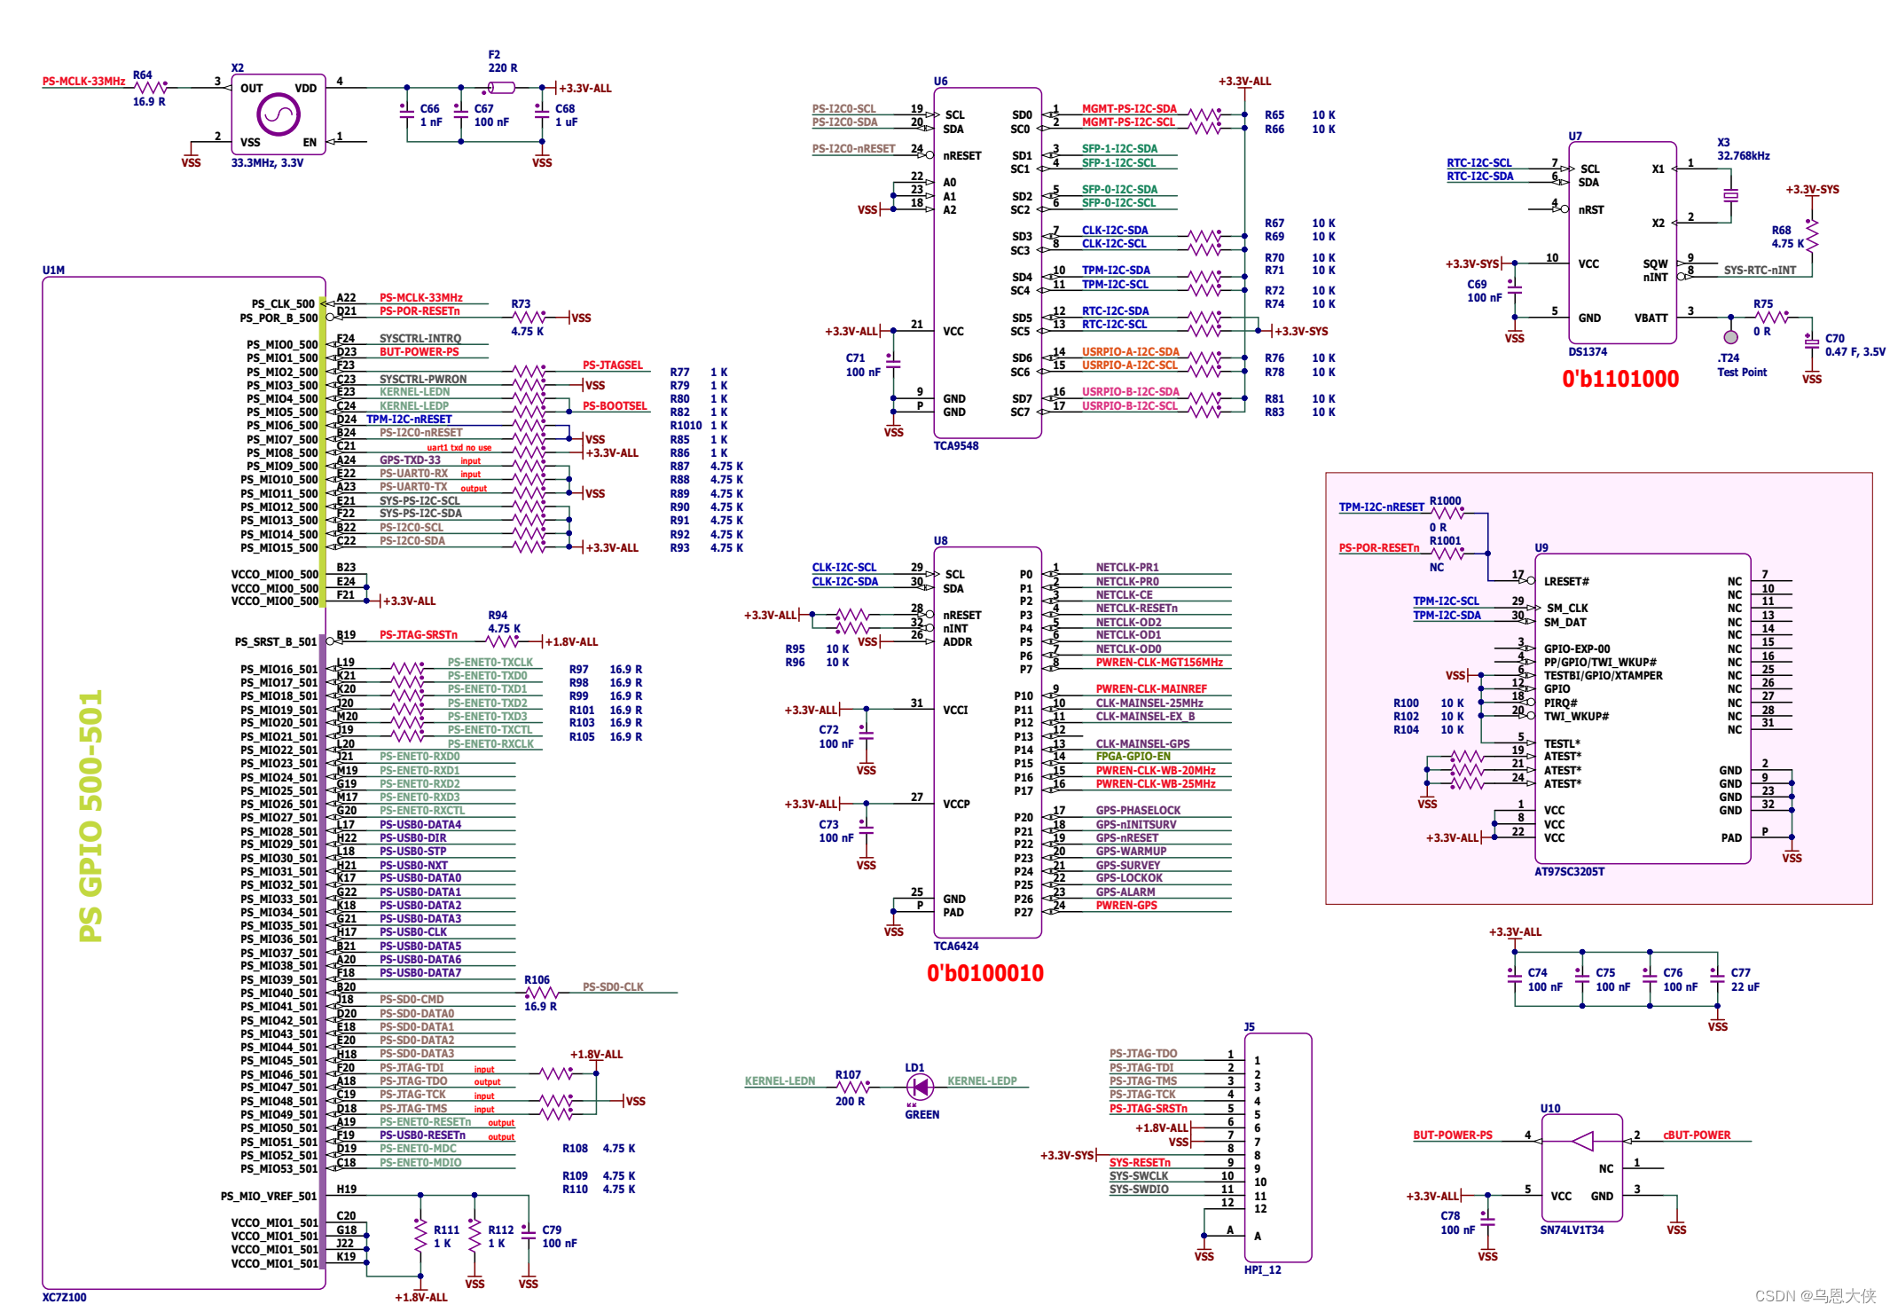Click the TPM-I2C-nRESET label near R1000

click(x=1381, y=507)
